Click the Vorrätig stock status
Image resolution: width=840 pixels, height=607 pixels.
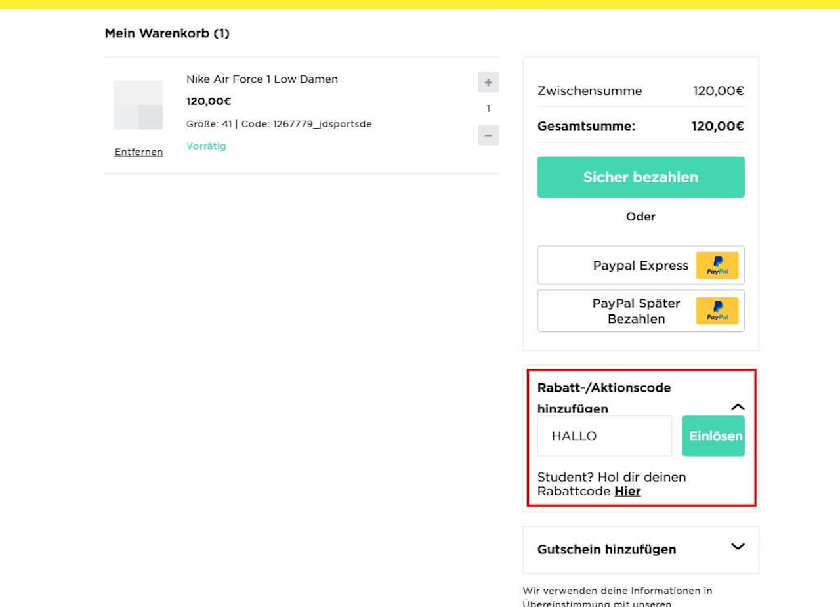pos(206,146)
